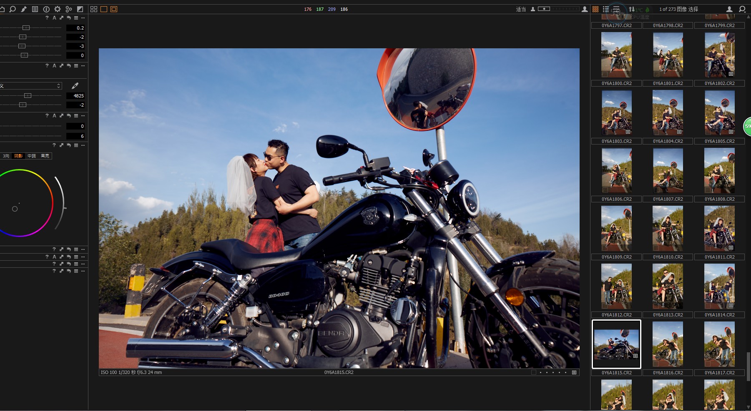Switch browser to list view
This screenshot has height=411, width=751.
[606, 9]
